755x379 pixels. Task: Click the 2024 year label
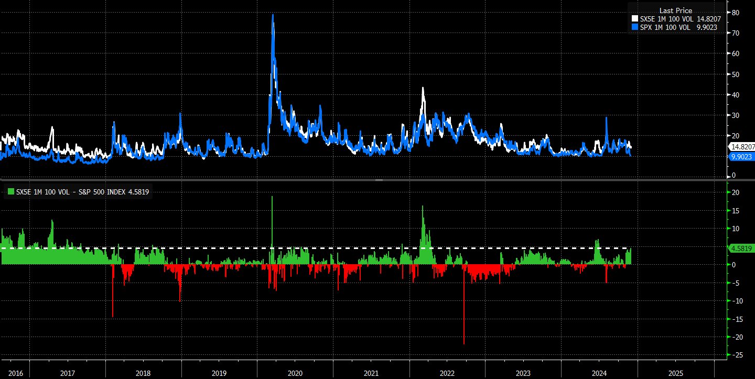pyautogui.click(x=599, y=373)
